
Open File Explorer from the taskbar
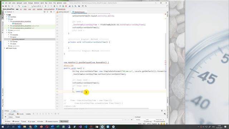tap(25, 126)
